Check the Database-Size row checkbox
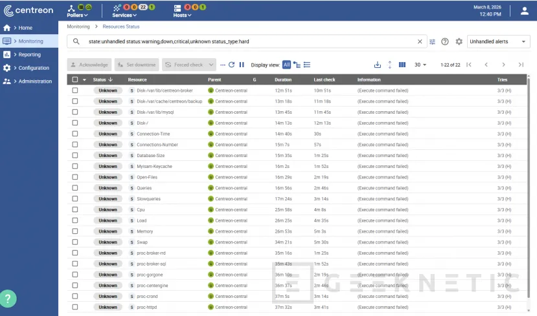 75,156
